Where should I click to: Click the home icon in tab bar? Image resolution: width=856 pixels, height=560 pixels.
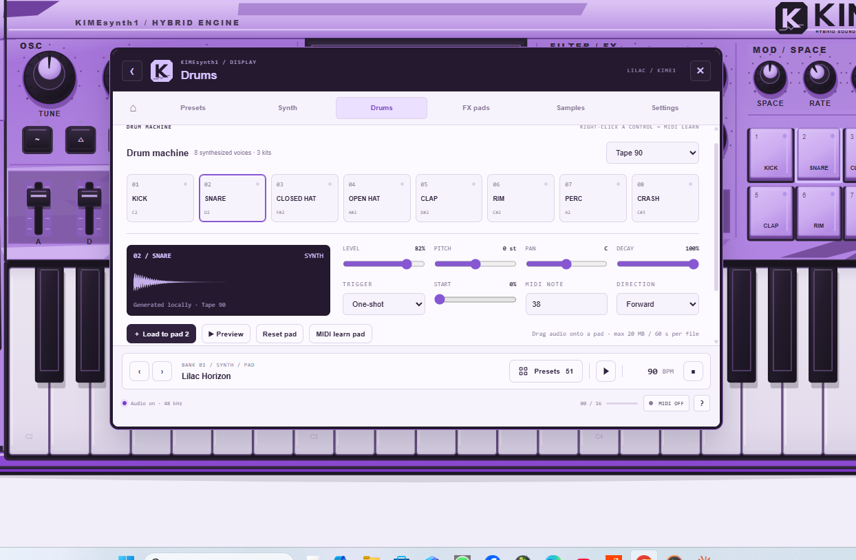[x=133, y=108]
